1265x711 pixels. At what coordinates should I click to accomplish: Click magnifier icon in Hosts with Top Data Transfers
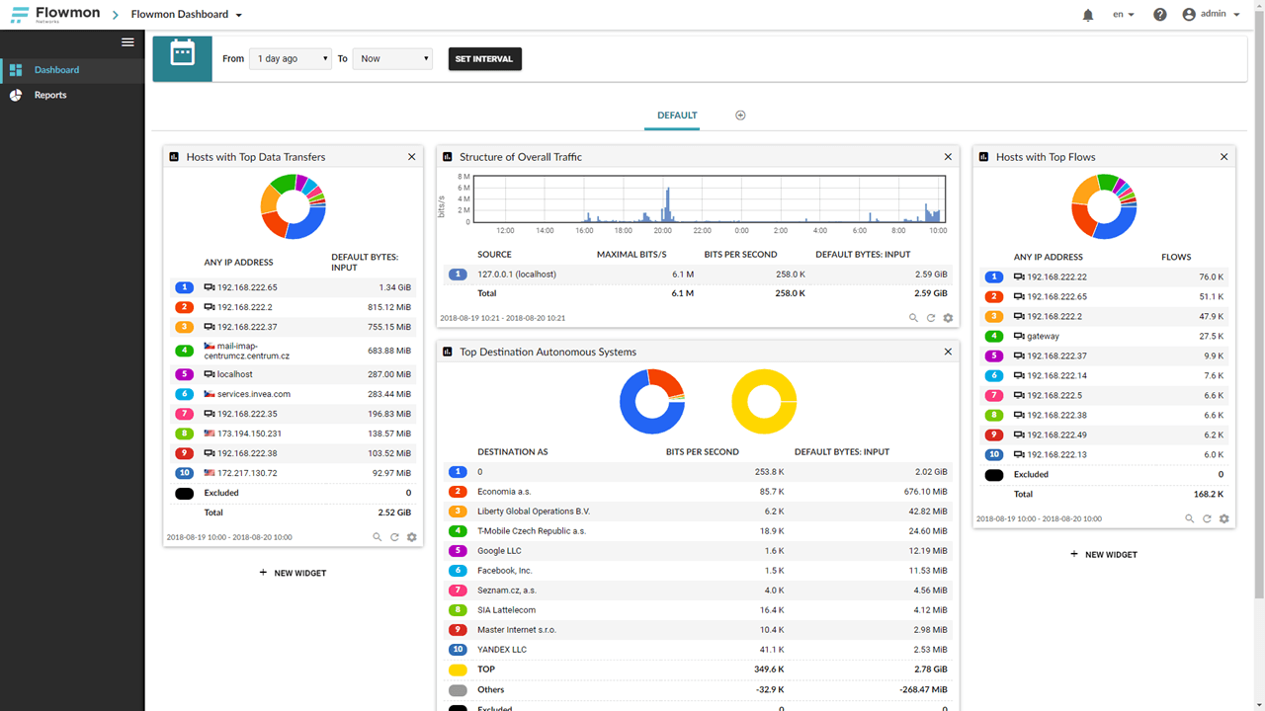(x=377, y=537)
